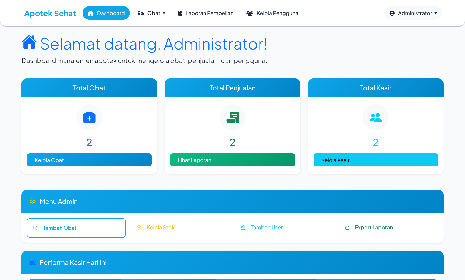The width and height of the screenshot is (465, 280).
Task: Click the Kelola Kasir button
Action: pos(376,160)
